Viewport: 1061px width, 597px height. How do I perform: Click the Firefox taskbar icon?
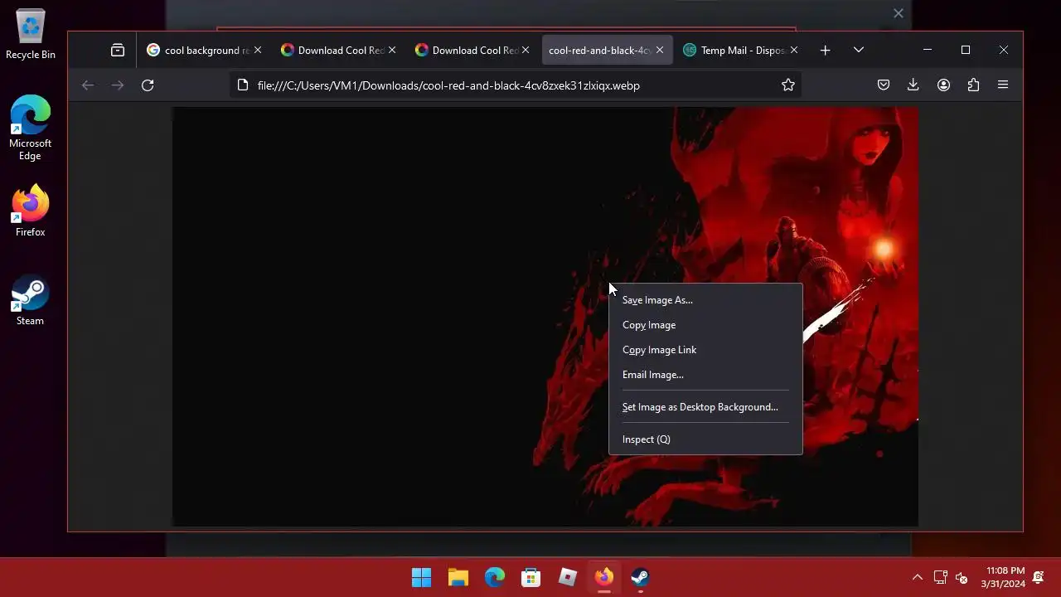click(604, 577)
